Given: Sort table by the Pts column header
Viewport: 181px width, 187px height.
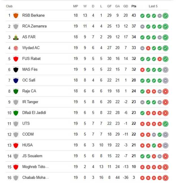Looking at the screenshot, I should [134, 6].
